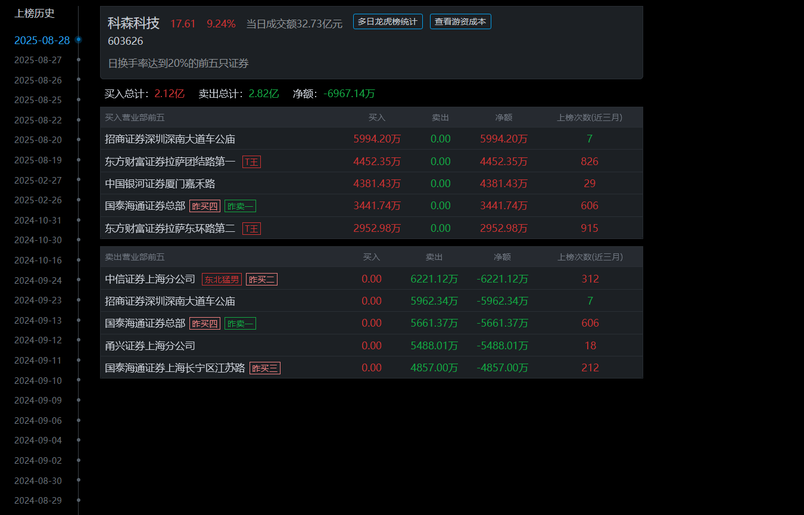Select the 2024-08-30 history date
Image resolution: width=804 pixels, height=515 pixels.
pos(38,481)
